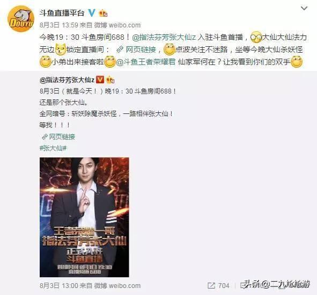Open the 8月3日 13:59 timestamp
Screen dimensions: 317x295
(59, 25)
